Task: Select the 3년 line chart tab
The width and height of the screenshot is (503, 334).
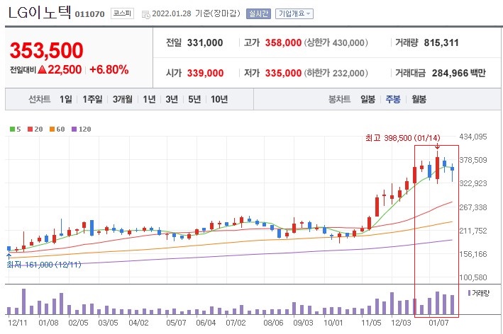Action: click(172, 99)
